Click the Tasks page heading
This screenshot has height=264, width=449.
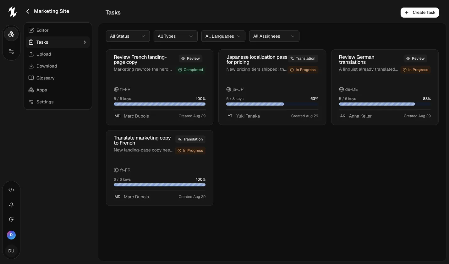tap(113, 13)
